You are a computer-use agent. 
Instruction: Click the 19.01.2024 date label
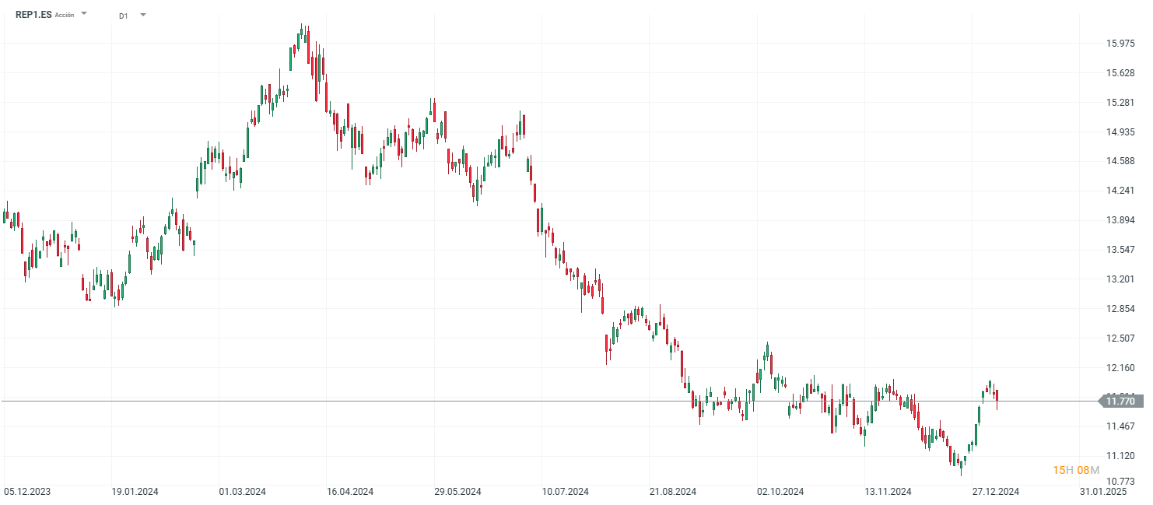click(135, 492)
